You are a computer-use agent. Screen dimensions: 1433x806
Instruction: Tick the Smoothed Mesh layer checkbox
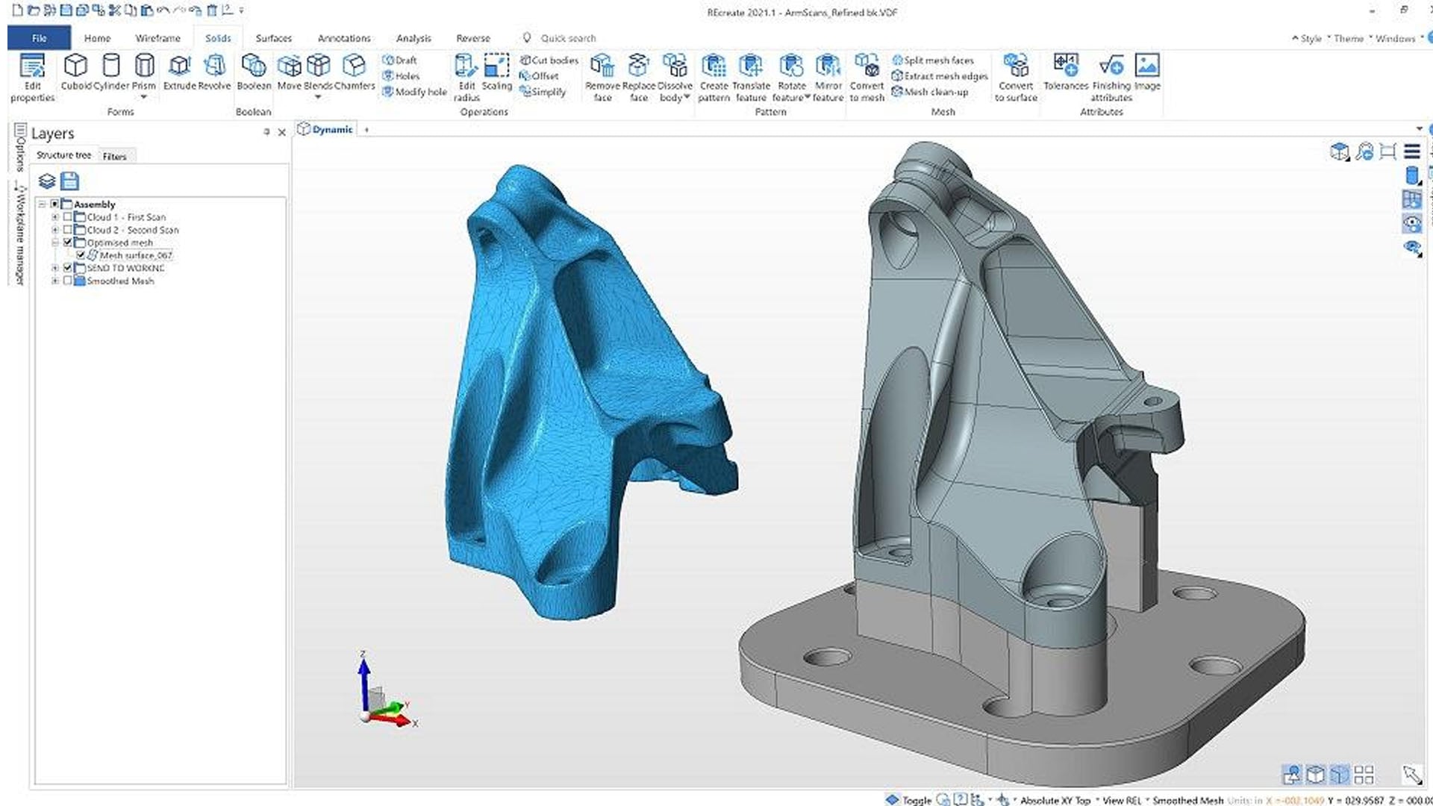pos(68,281)
